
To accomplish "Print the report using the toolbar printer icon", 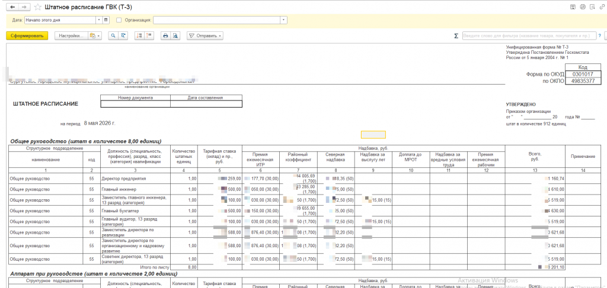I will pyautogui.click(x=166, y=35).
